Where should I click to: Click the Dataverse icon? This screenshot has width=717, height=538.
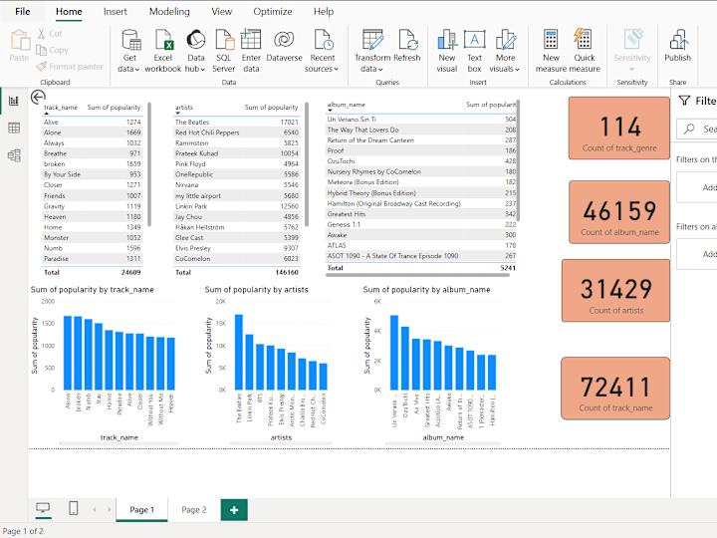[x=284, y=40]
